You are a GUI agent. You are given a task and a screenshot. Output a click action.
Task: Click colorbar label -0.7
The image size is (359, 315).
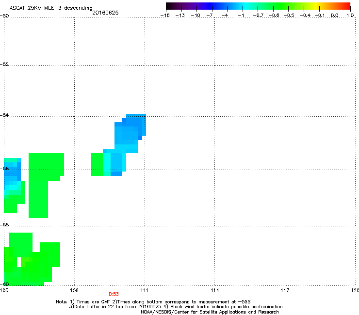(x=258, y=16)
